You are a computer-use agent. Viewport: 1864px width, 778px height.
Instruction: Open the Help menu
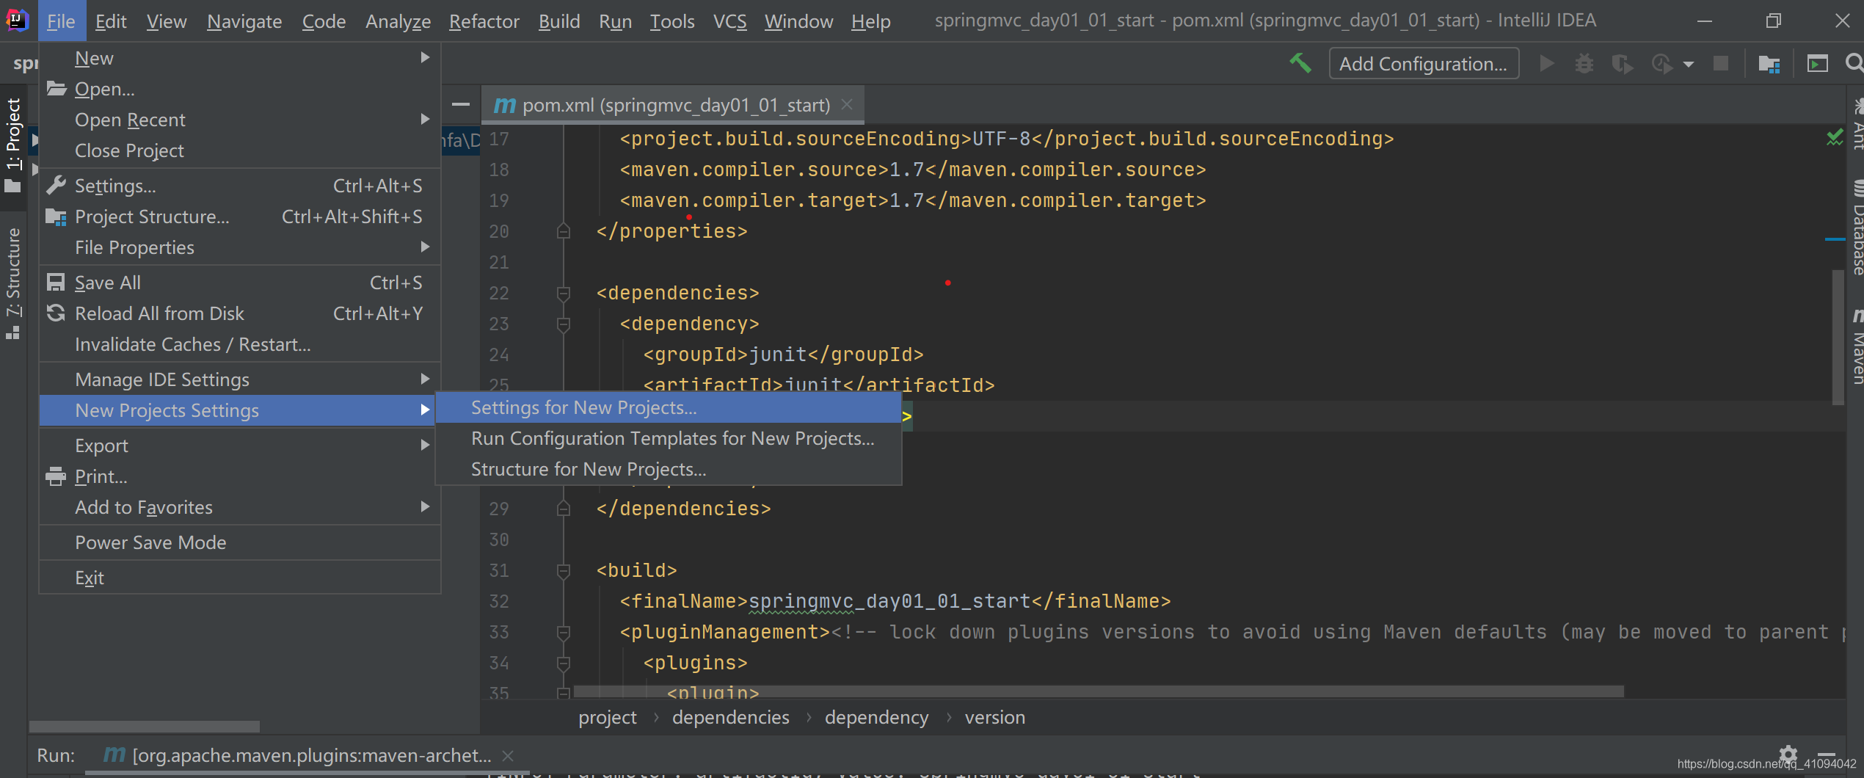click(x=870, y=21)
